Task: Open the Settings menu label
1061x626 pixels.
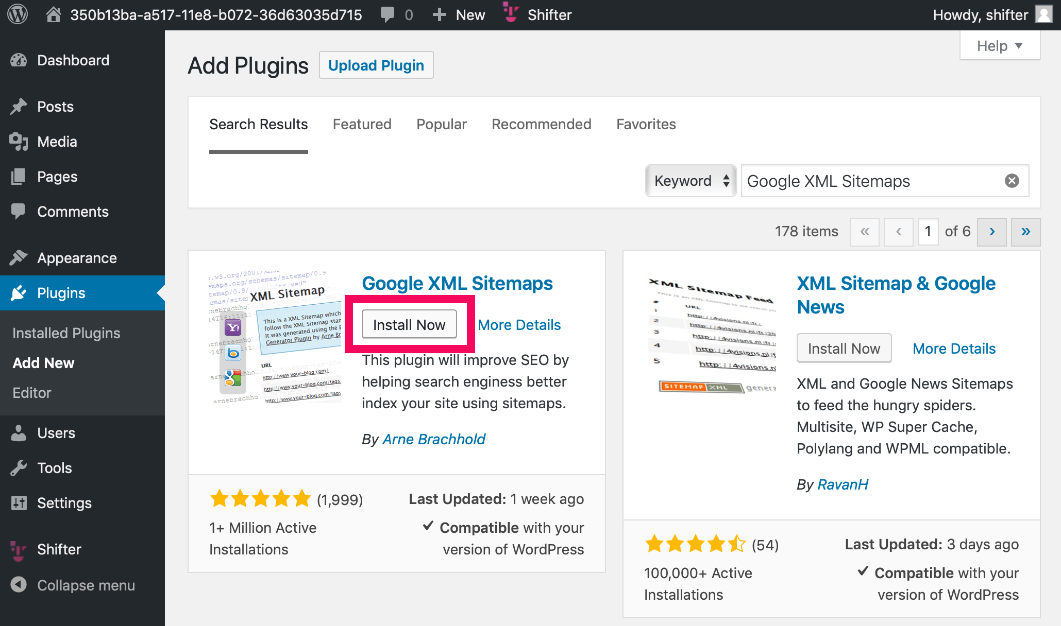Action: tap(64, 503)
